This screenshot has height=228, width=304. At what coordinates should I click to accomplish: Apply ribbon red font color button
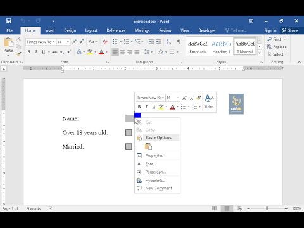[x=101, y=52]
